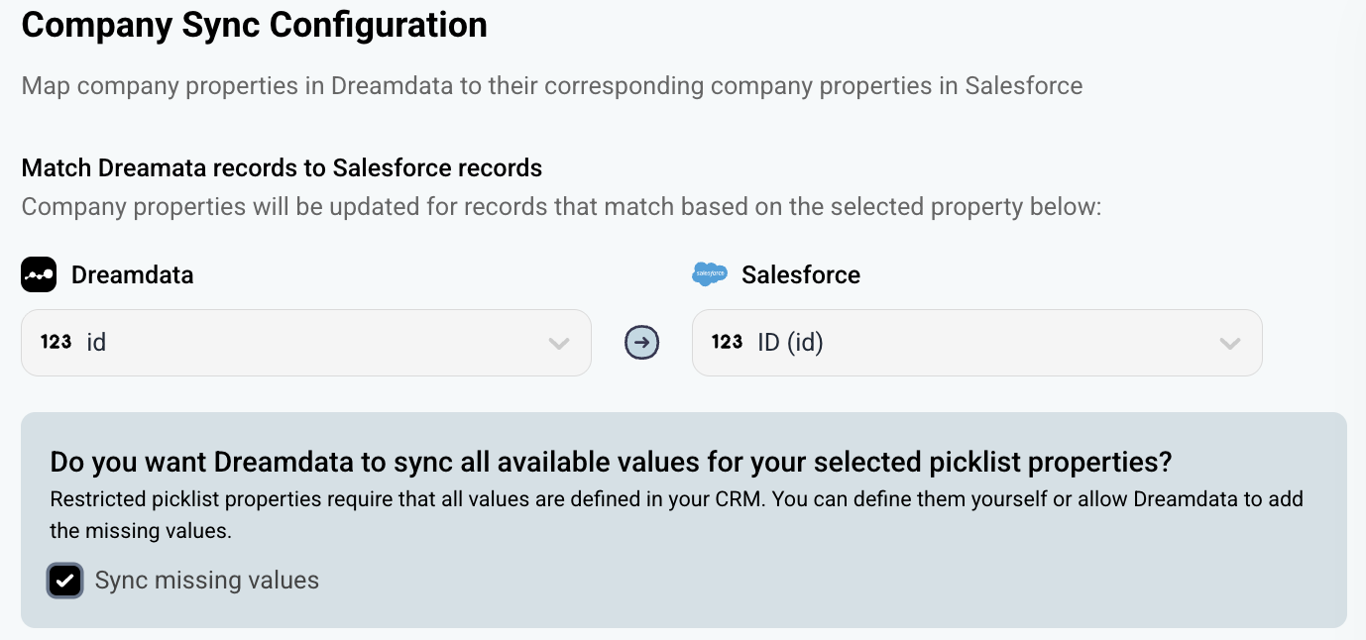This screenshot has height=640, width=1366.
Task: Click the 'Match Dreamata records to Salesforce records' heading
Action: (282, 167)
